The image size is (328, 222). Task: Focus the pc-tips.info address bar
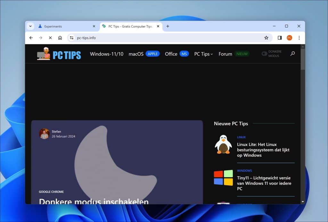170,38
